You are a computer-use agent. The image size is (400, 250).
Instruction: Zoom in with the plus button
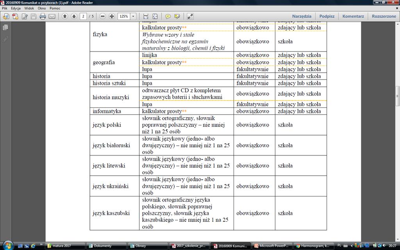click(x=112, y=16)
